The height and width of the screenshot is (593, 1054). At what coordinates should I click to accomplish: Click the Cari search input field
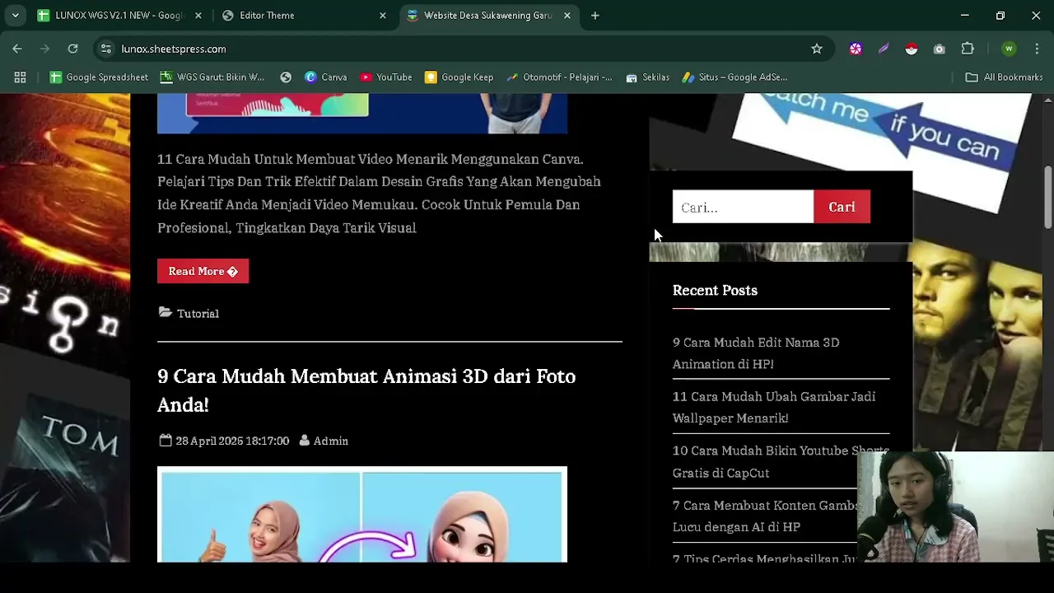pyautogui.click(x=743, y=207)
